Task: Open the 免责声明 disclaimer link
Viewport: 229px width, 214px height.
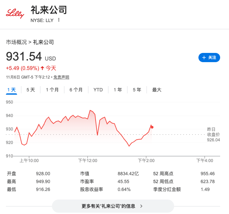Action: pyautogui.click(x=61, y=77)
